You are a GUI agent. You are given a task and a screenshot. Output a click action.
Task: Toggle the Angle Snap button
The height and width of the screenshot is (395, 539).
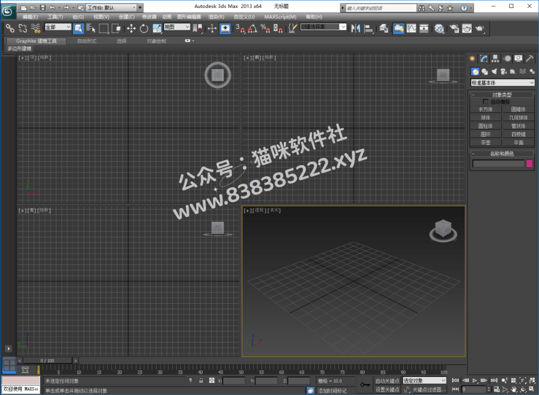point(253,28)
